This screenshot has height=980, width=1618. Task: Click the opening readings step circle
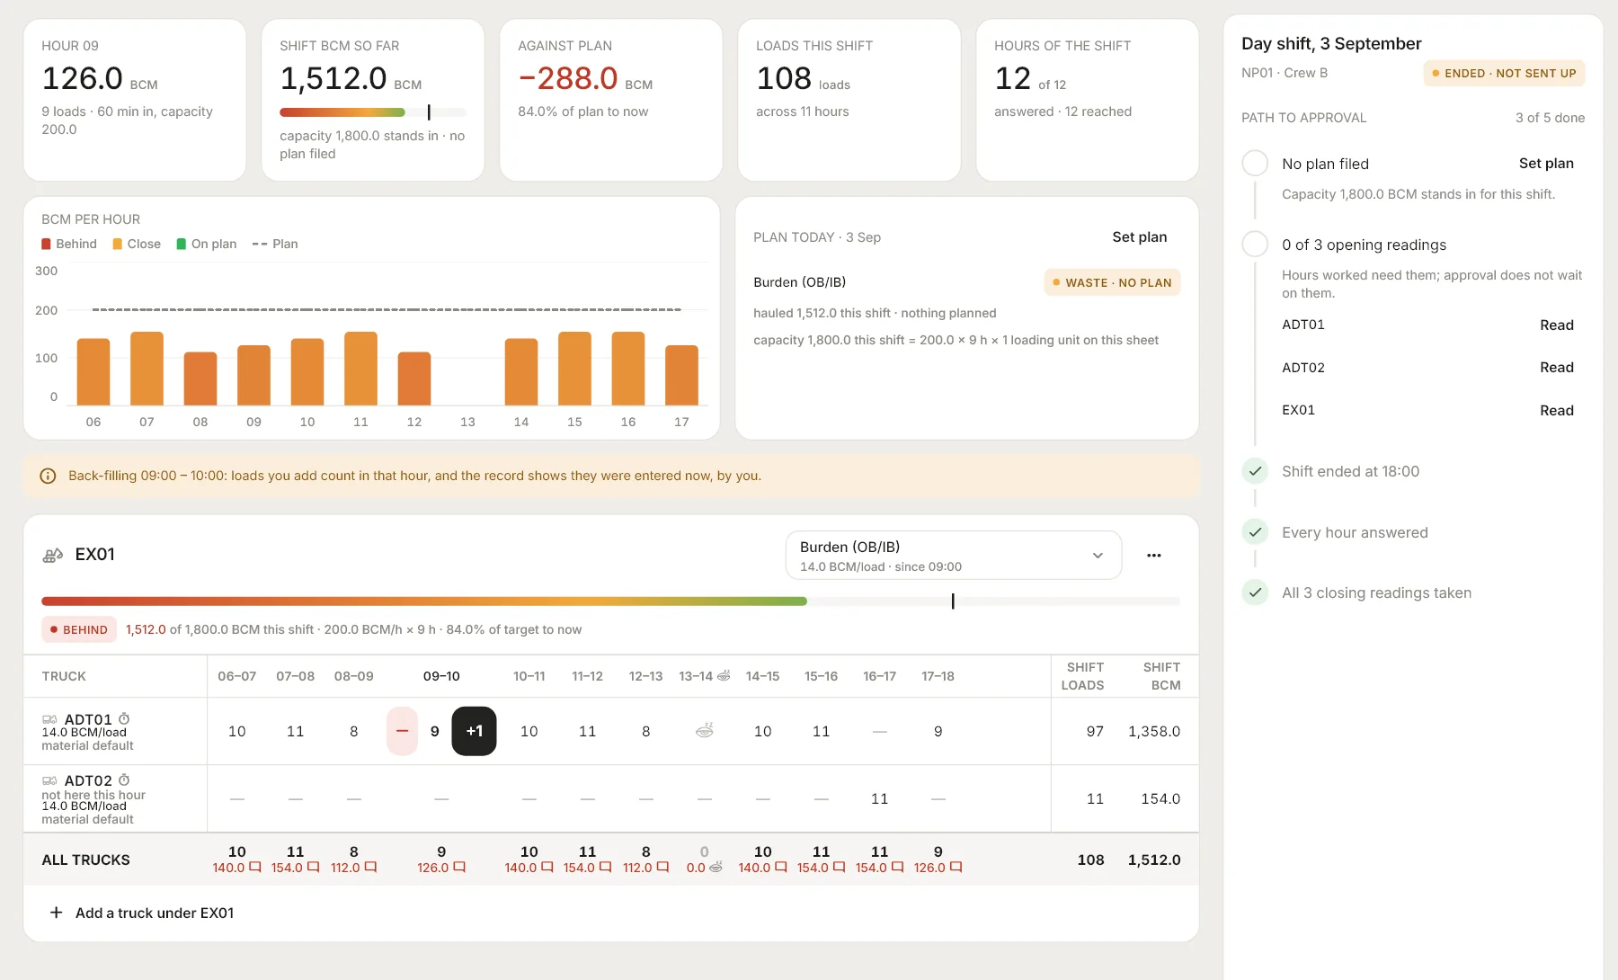1255,245
